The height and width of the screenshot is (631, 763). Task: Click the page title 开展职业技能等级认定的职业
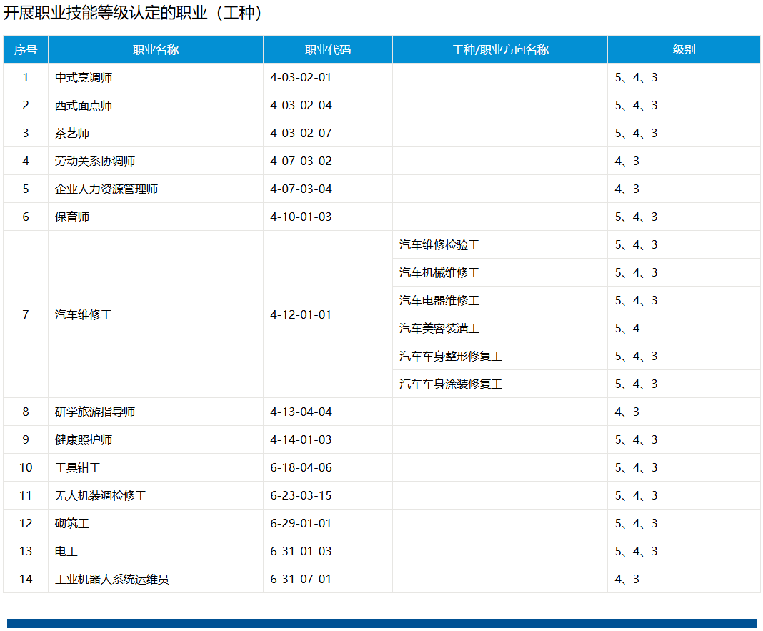point(105,13)
